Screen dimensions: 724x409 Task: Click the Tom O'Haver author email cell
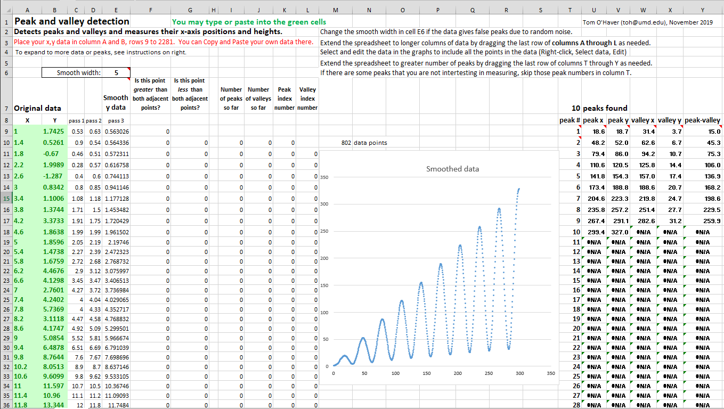coord(647,22)
